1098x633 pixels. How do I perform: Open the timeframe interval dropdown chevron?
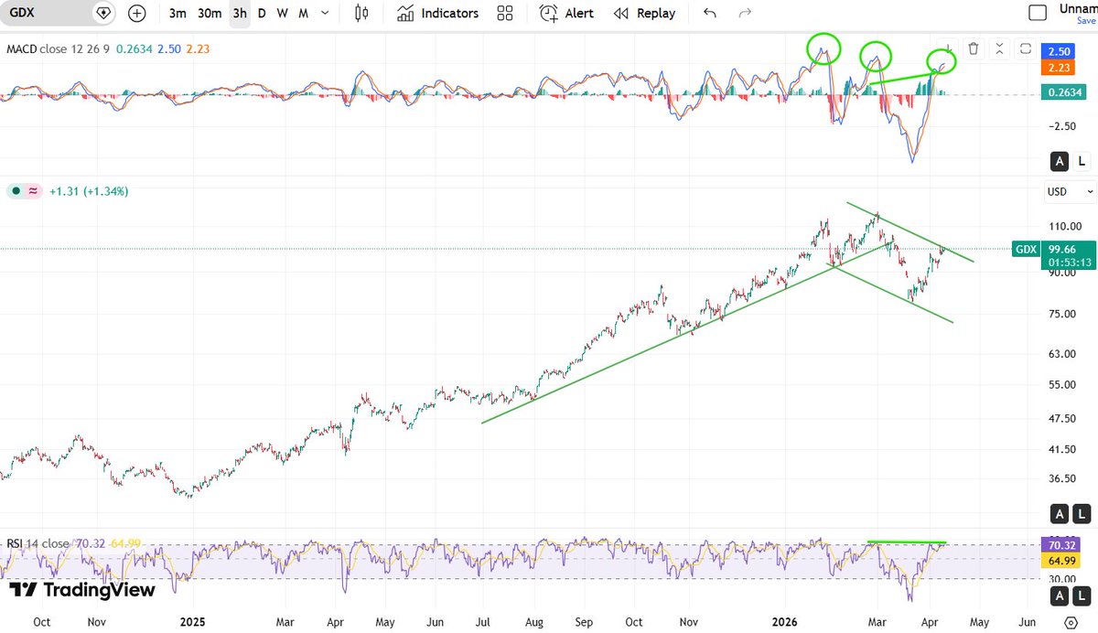pyautogui.click(x=323, y=13)
